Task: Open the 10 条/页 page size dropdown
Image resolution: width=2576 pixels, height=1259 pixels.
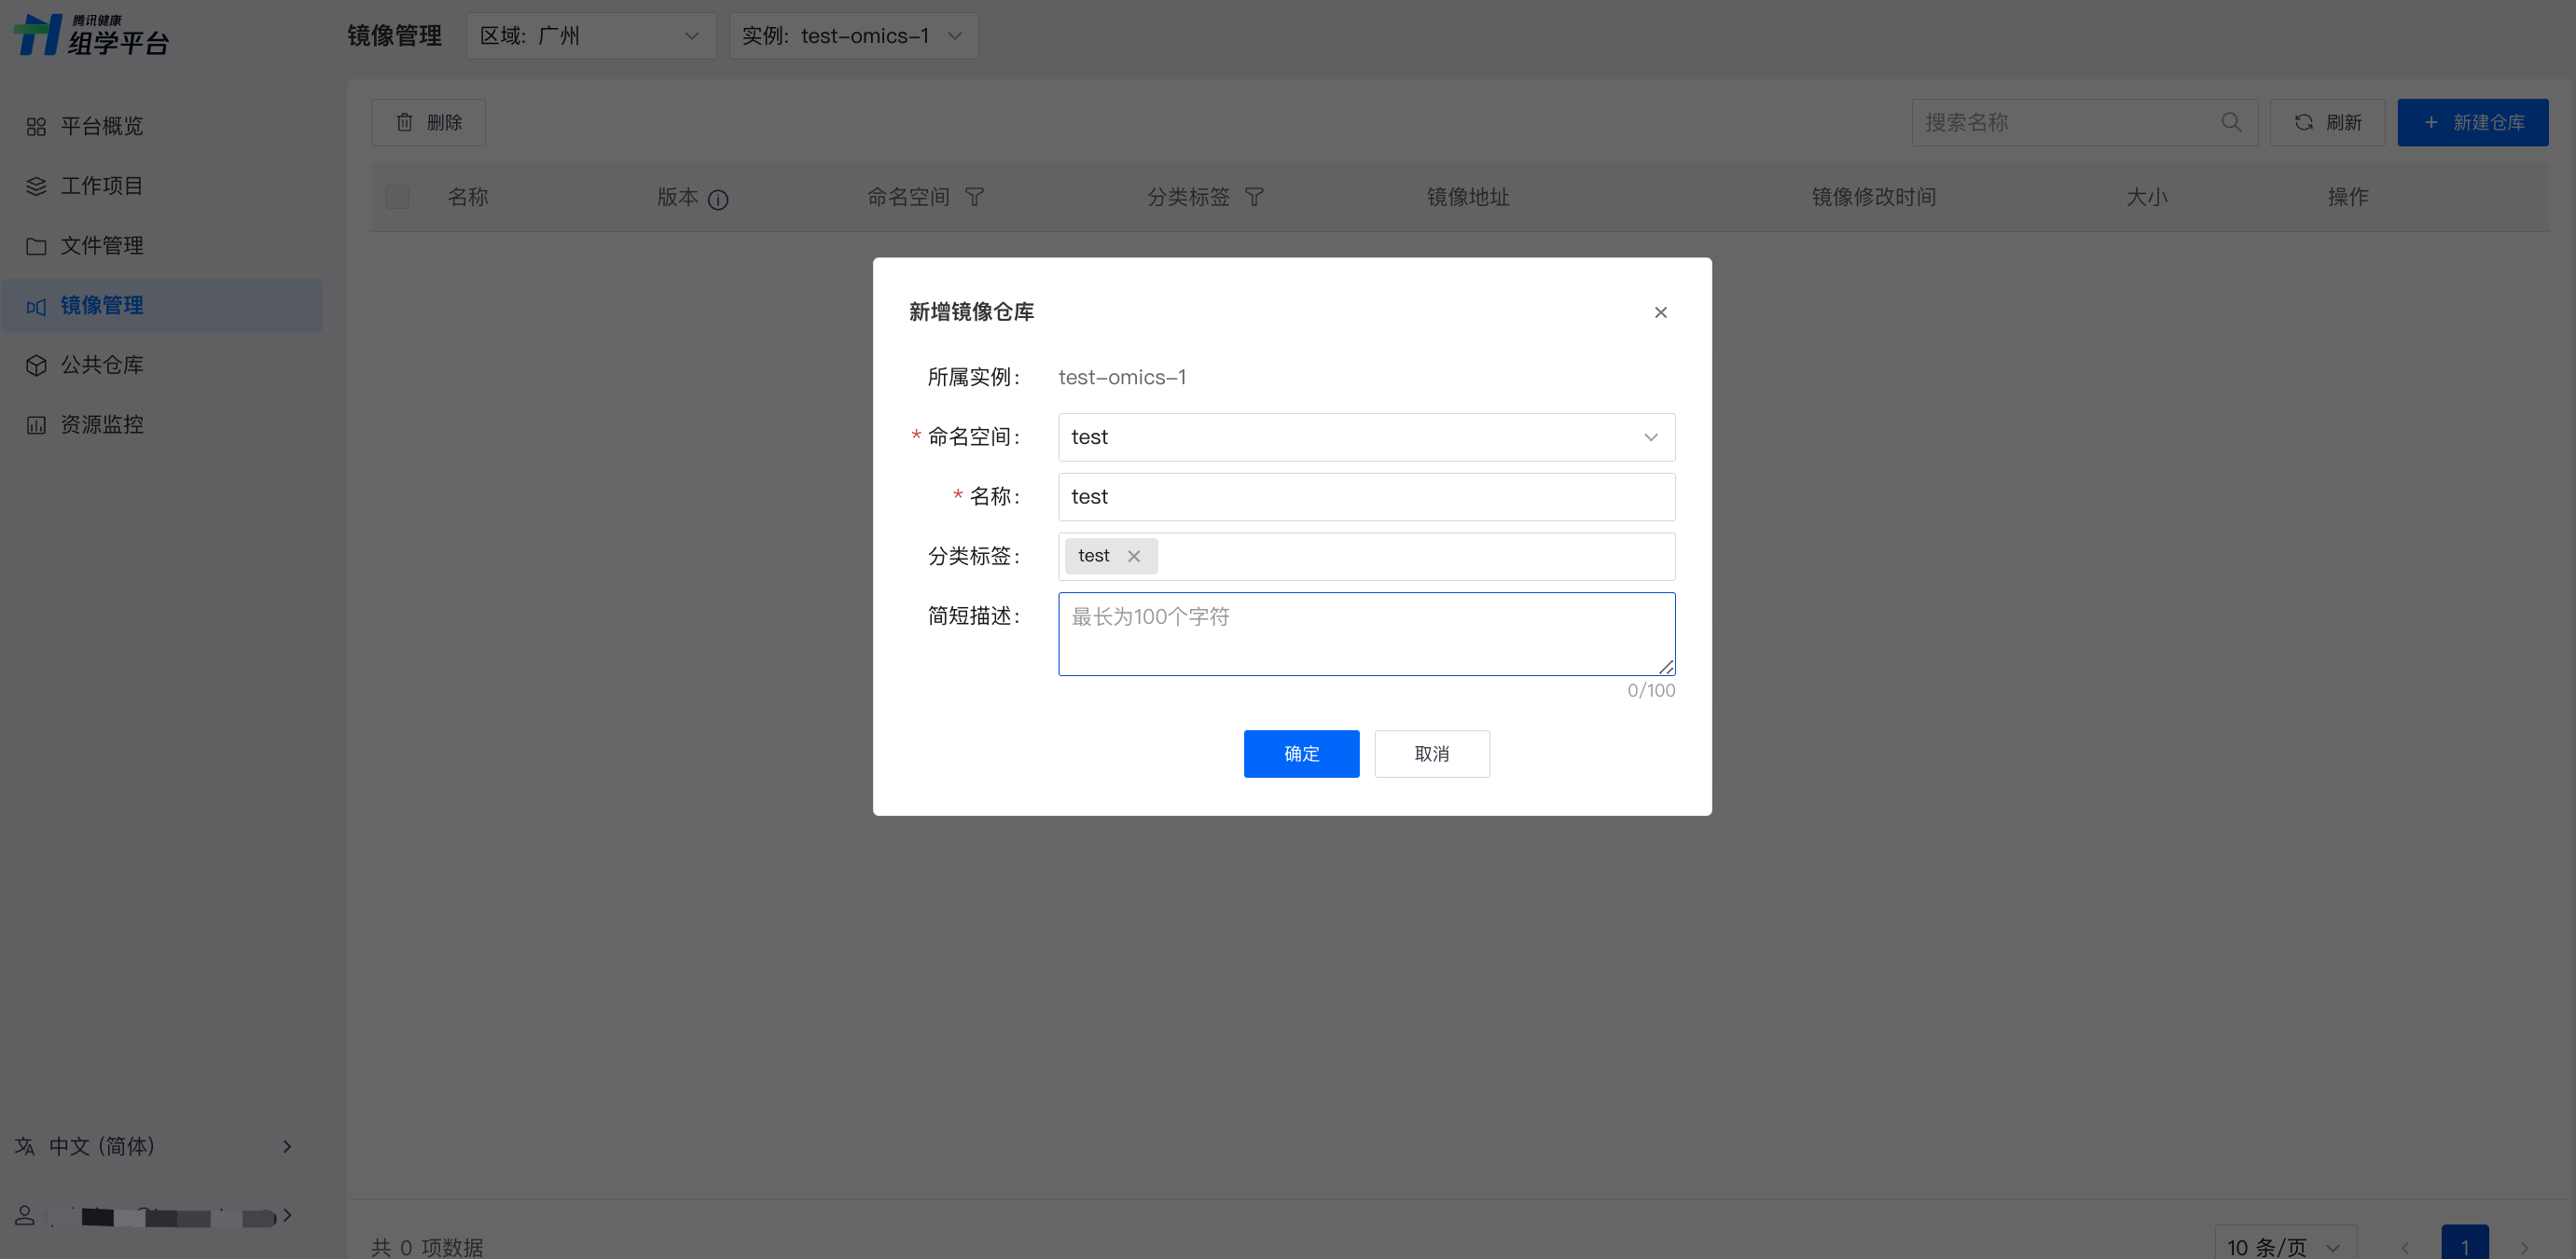Action: pyautogui.click(x=2284, y=1246)
